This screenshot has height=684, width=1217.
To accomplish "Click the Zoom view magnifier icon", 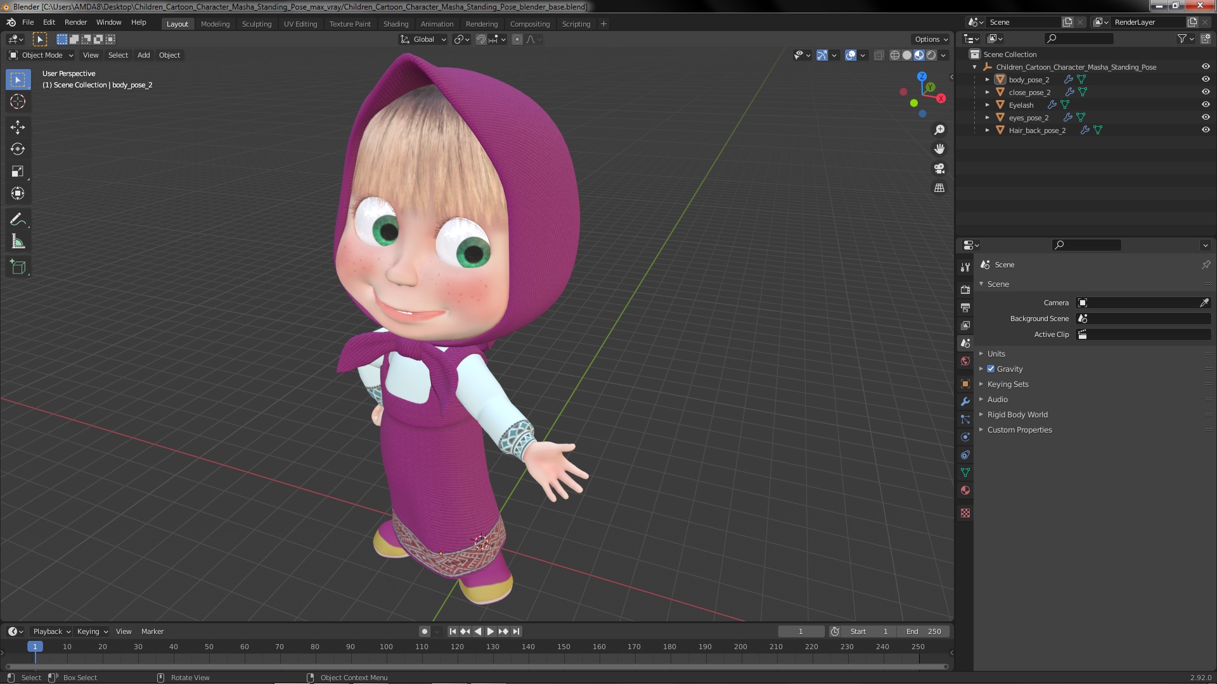I will 939,130.
